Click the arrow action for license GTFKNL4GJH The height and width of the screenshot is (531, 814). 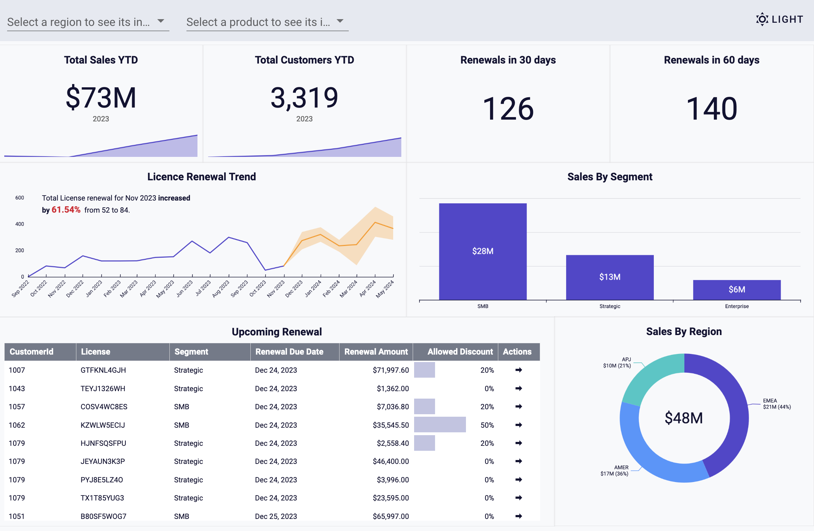(x=519, y=370)
